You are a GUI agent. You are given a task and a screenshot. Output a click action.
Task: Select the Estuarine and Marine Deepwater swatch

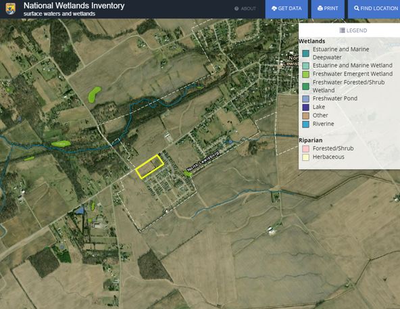305,53
